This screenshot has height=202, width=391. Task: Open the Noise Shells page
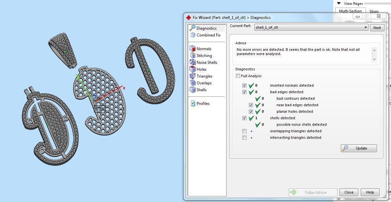(203, 63)
